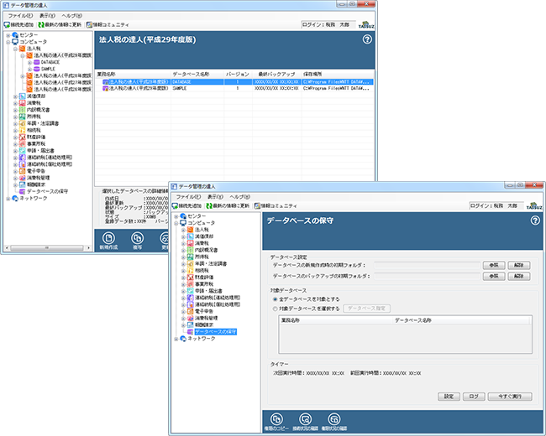This screenshot has width=546, height=436.
Task: Select 消費税 icon in front window tree
Action: [190, 243]
